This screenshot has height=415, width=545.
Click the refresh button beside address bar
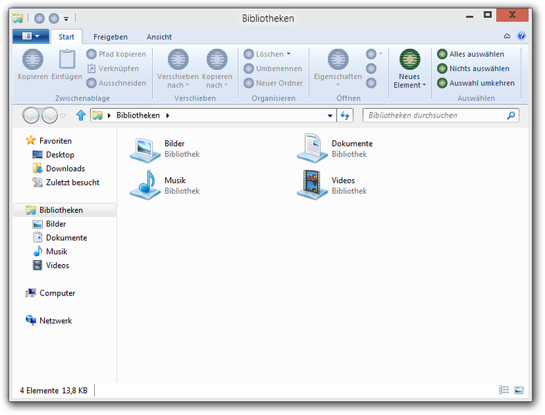(x=345, y=116)
